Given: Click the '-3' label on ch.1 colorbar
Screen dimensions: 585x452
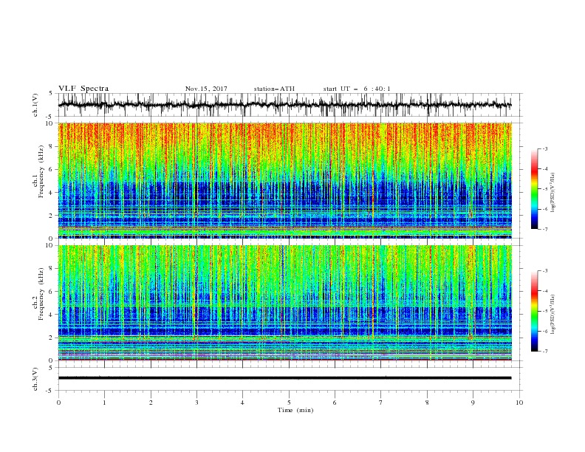Looking at the screenshot, I should pyautogui.click(x=545, y=148).
